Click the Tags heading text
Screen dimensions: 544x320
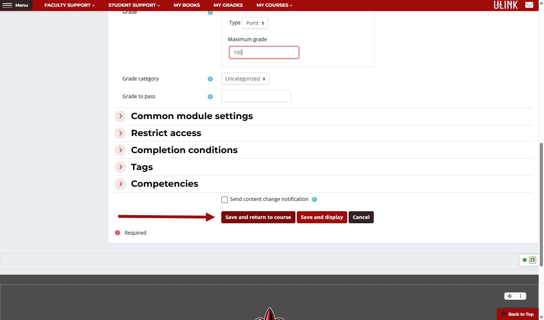tap(142, 167)
